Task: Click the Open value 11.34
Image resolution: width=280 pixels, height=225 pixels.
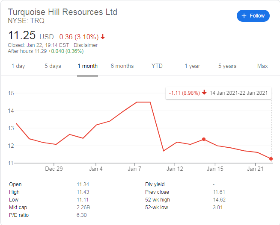Action: [83, 184]
